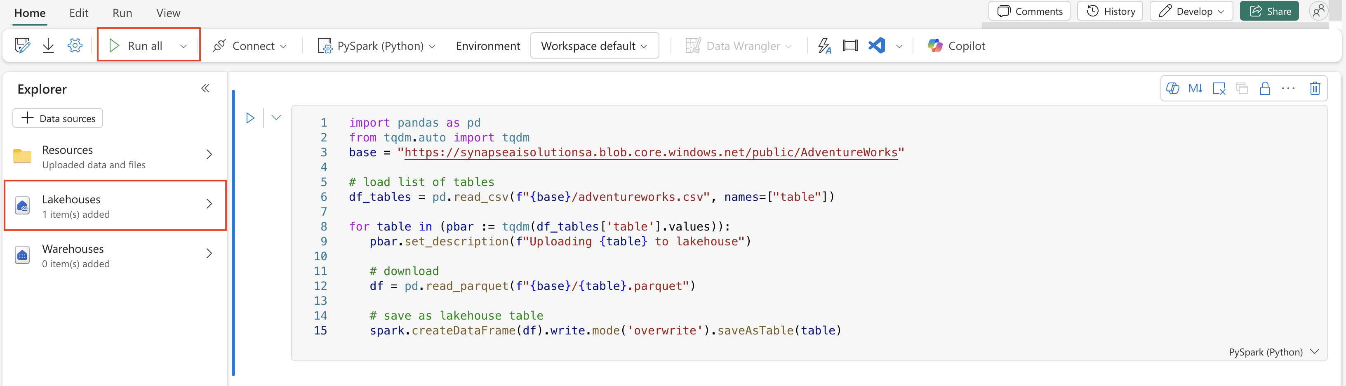
Task: Click the pbar.set_description code line
Action: pyautogui.click(x=560, y=241)
